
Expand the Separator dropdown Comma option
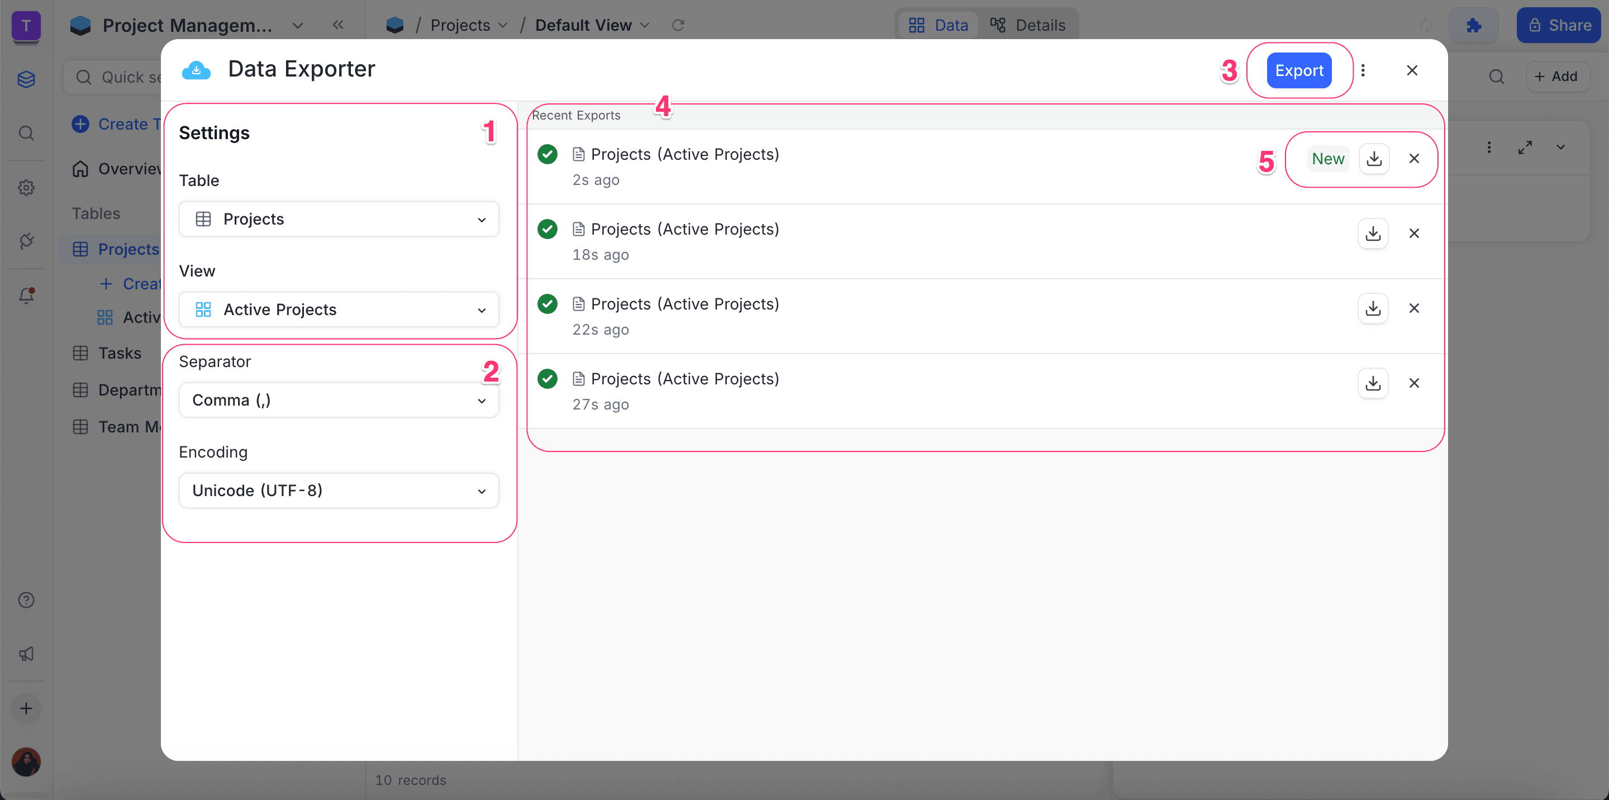(339, 401)
